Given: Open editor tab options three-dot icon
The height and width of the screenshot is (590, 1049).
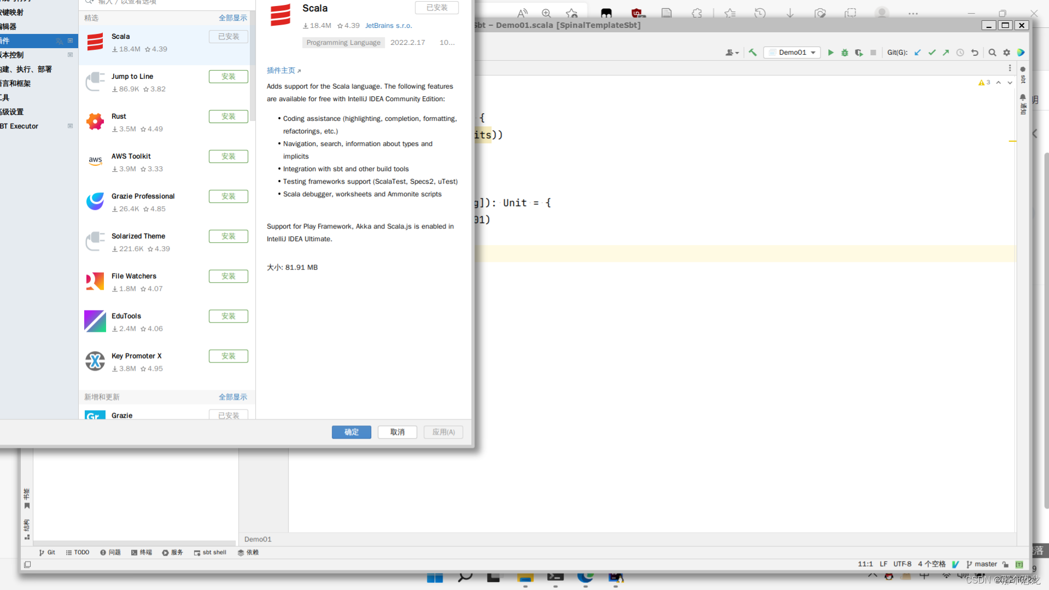Looking at the screenshot, I should click(x=1010, y=68).
